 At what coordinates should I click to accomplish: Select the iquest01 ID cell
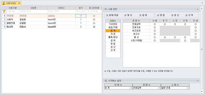61,19
